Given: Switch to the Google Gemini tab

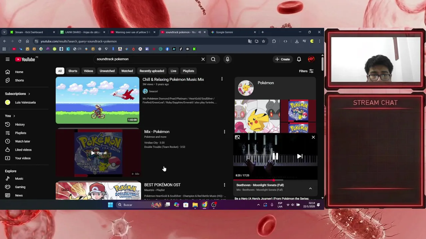Looking at the screenshot, I should click(233, 32).
